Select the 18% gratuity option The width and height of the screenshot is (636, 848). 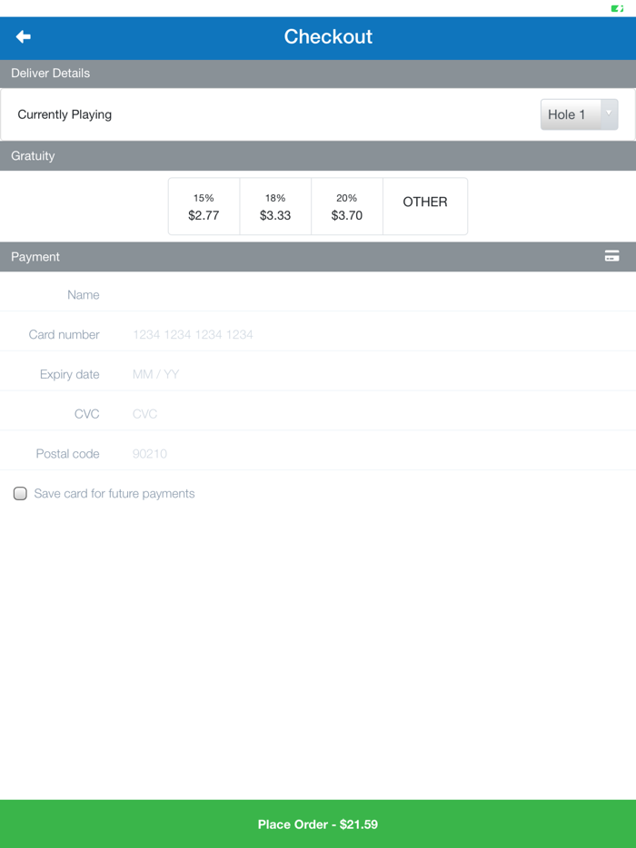275,207
